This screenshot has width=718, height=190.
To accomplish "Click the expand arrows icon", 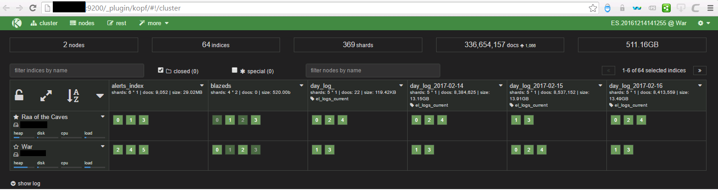I will (46, 96).
